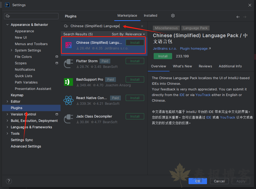Click the project-level icon beside File Colors
This screenshot has height=189, width=256.
[57, 57]
